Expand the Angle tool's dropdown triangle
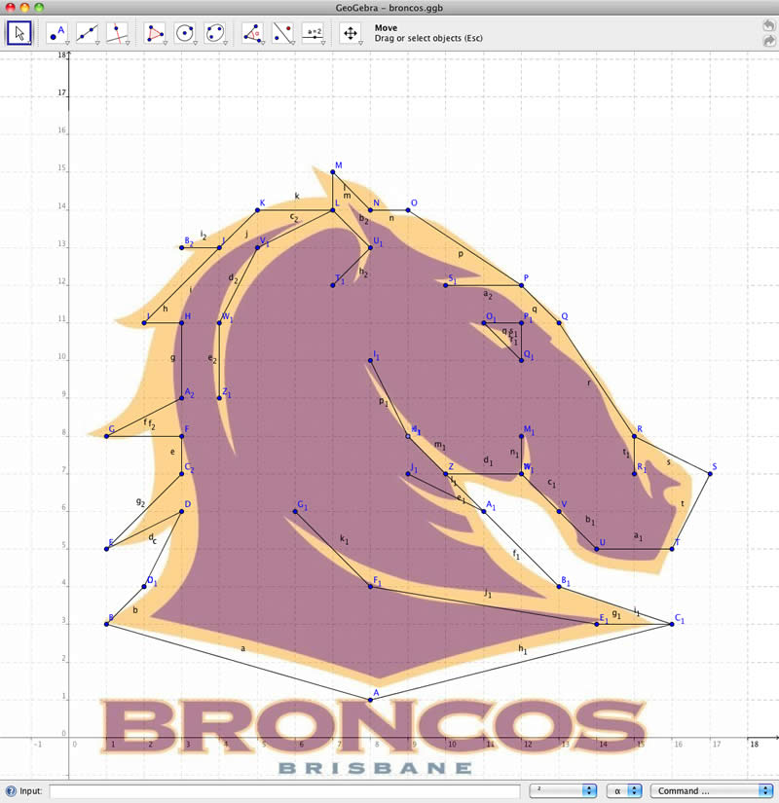This screenshot has width=779, height=803. click(263, 43)
